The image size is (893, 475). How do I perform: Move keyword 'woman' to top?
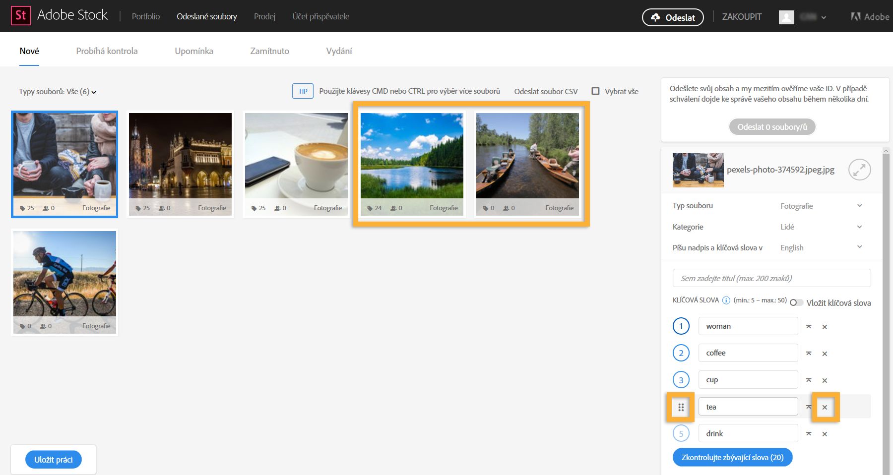point(809,326)
